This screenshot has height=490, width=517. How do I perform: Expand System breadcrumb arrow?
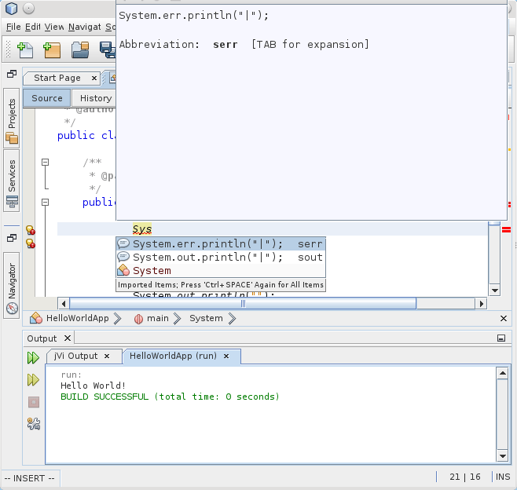pyautogui.click(x=232, y=319)
